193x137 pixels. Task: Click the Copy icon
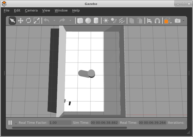pyautogui.click(x=132, y=20)
